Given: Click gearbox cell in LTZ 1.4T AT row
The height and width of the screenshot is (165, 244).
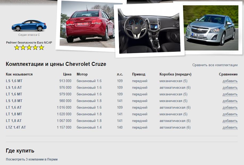Looking at the screenshot, I should pyautogui.click(x=175, y=128).
